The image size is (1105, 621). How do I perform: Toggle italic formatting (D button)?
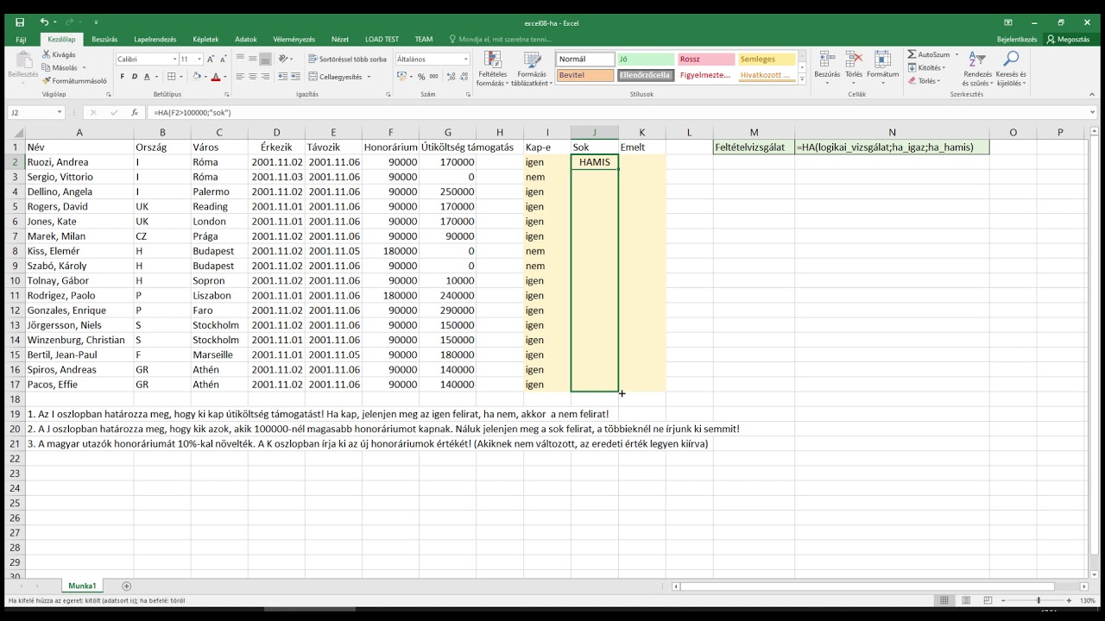point(134,77)
